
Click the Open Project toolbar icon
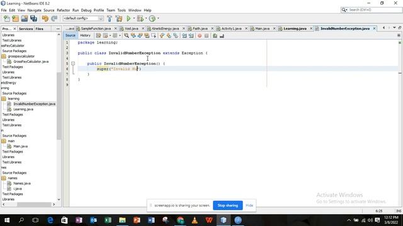pos(25,18)
